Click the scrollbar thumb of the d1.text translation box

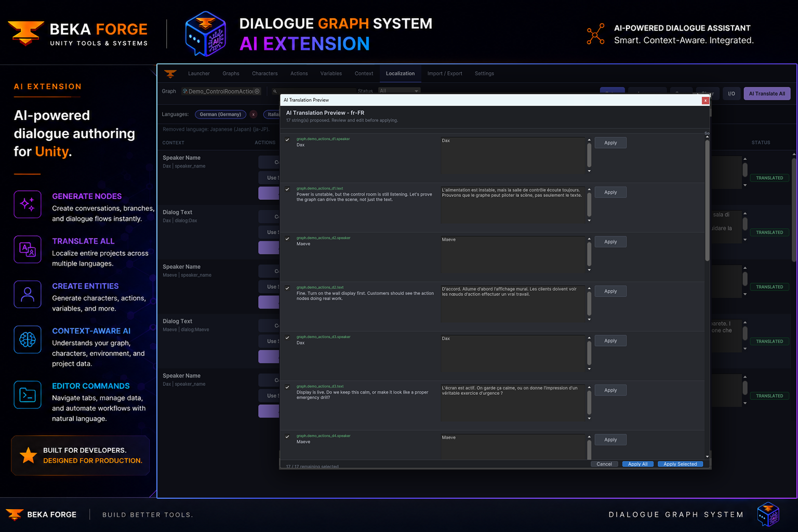(x=589, y=205)
